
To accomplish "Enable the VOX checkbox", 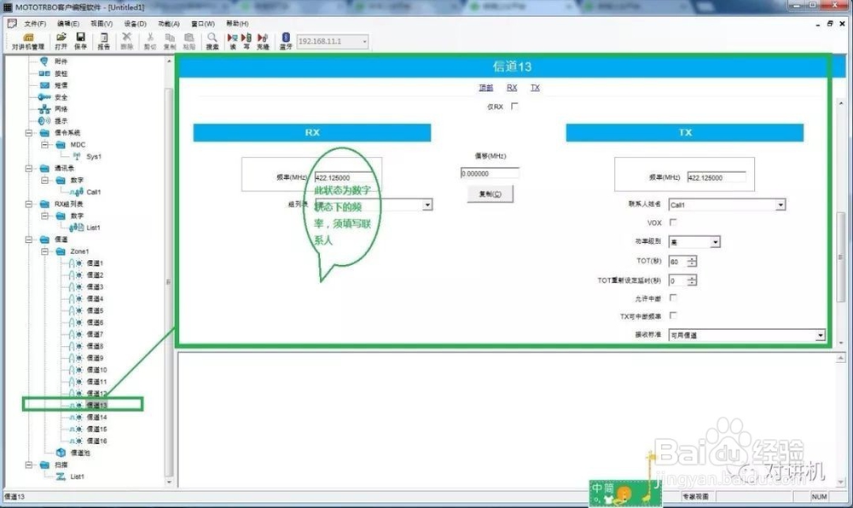I will point(673,222).
